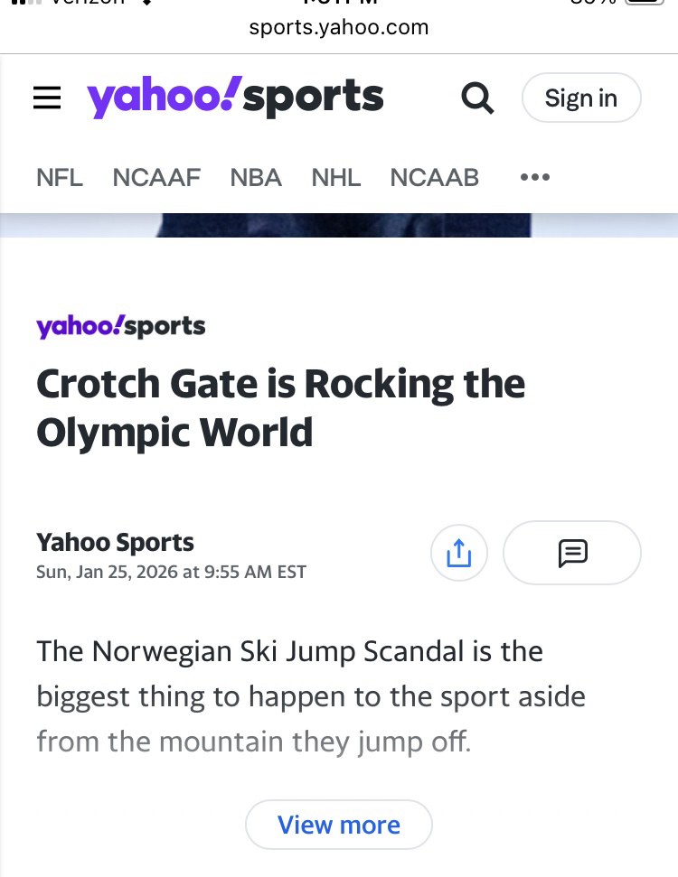
Task: Tap the article publish date
Action: 171,572
